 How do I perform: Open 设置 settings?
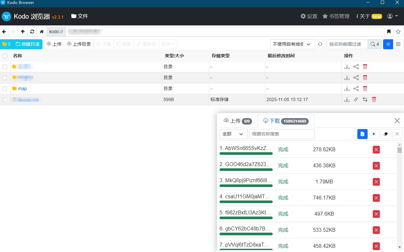(x=309, y=16)
